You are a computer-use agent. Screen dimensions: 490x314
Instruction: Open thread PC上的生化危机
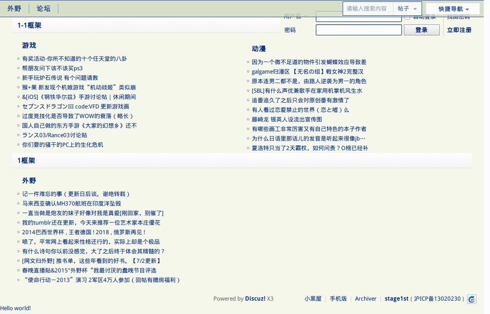[x=63, y=145]
